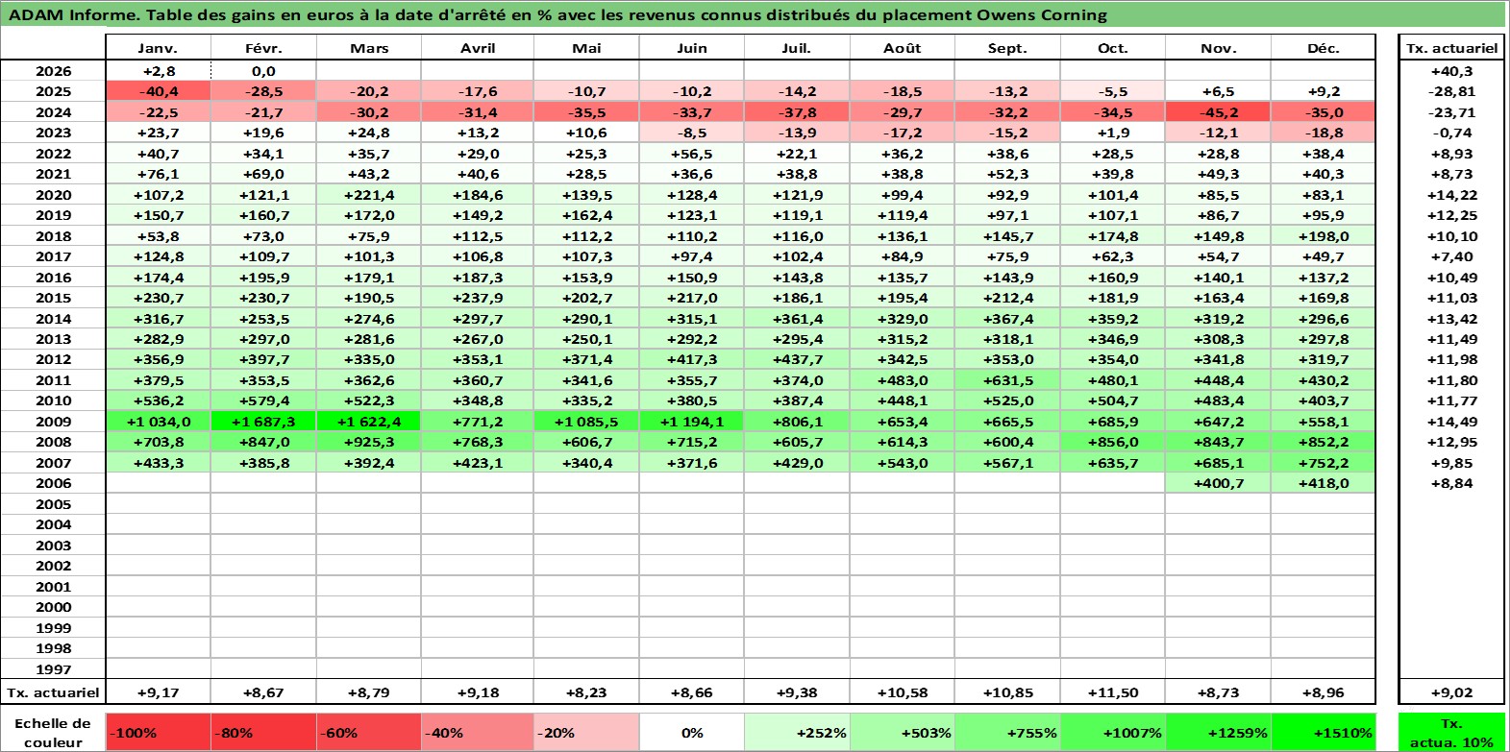
Task: Select the 'Sept.' column header
Action: tap(1007, 48)
